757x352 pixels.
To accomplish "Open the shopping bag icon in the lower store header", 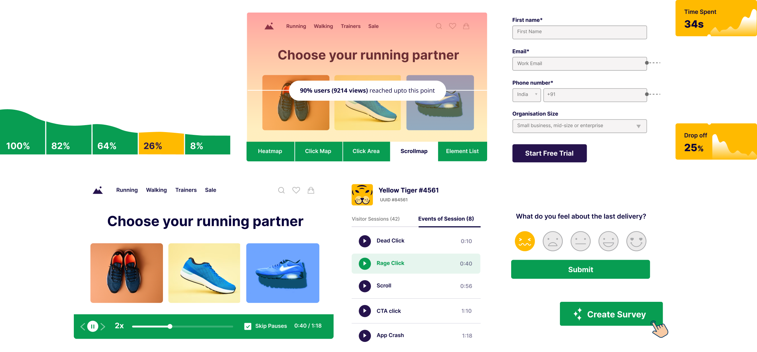I will (311, 190).
